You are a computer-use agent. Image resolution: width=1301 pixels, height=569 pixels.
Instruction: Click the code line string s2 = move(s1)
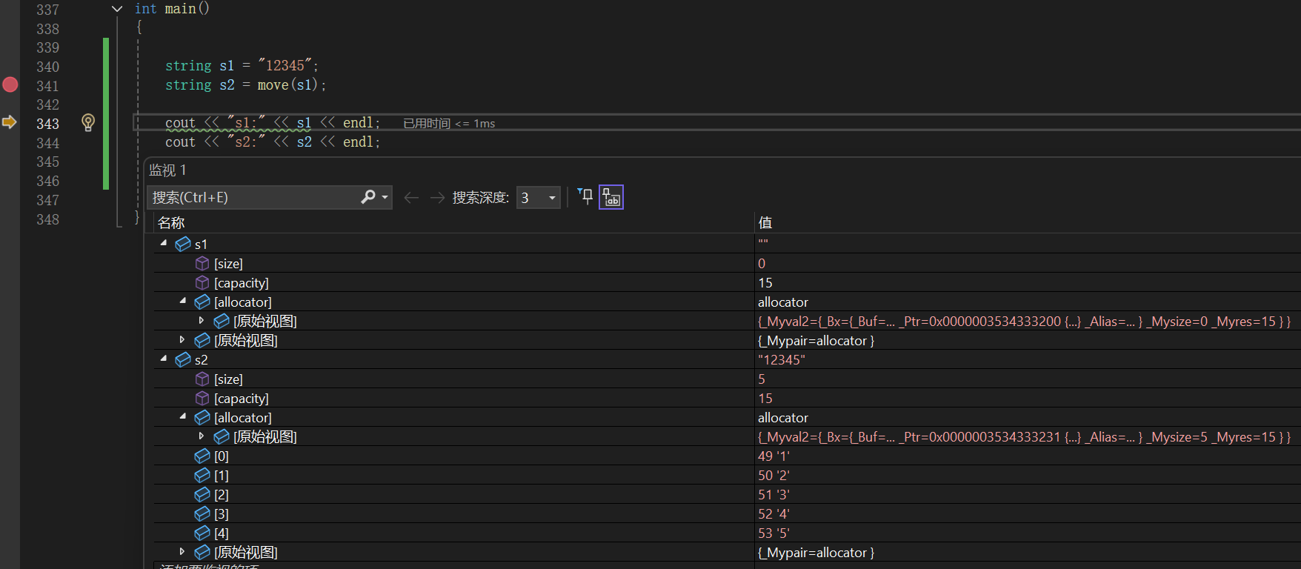(245, 85)
